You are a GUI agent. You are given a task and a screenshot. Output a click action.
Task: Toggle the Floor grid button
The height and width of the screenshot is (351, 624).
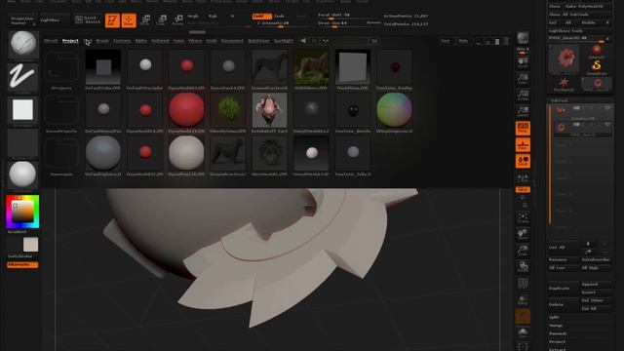click(x=523, y=145)
